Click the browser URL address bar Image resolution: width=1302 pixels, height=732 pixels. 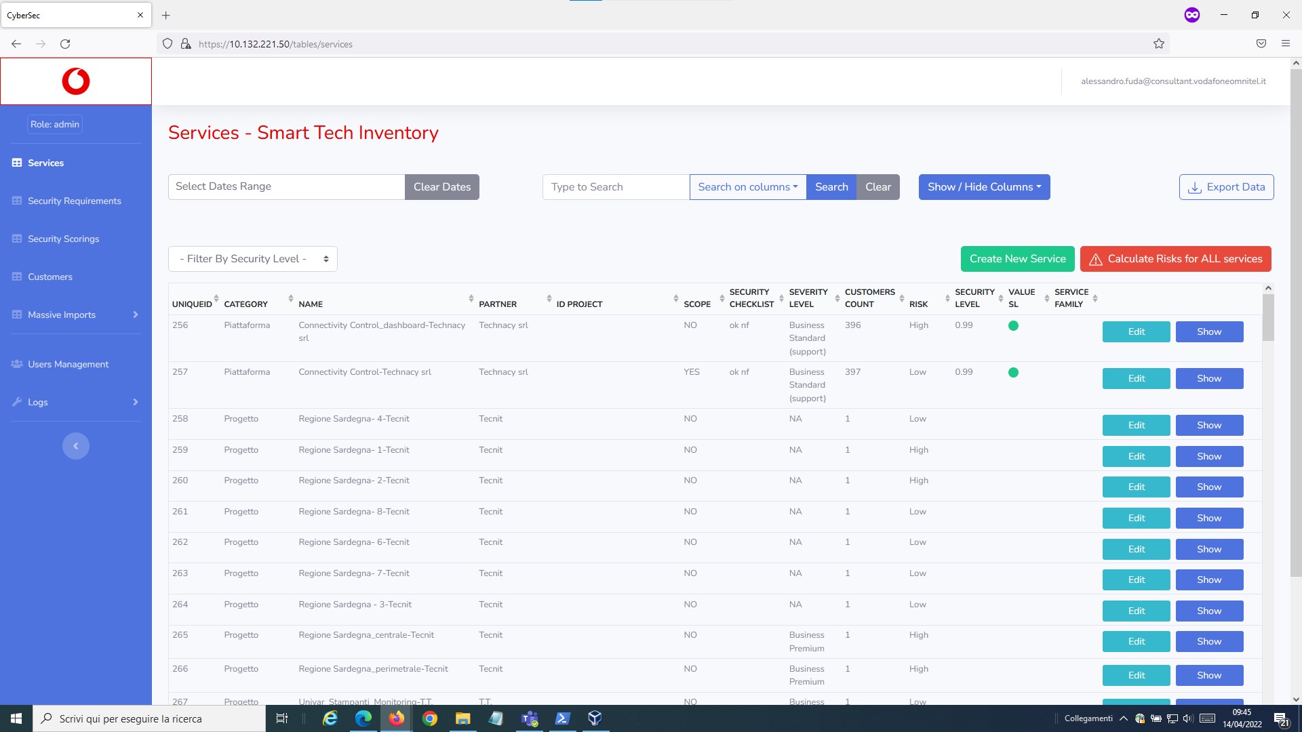pyautogui.click(x=665, y=44)
